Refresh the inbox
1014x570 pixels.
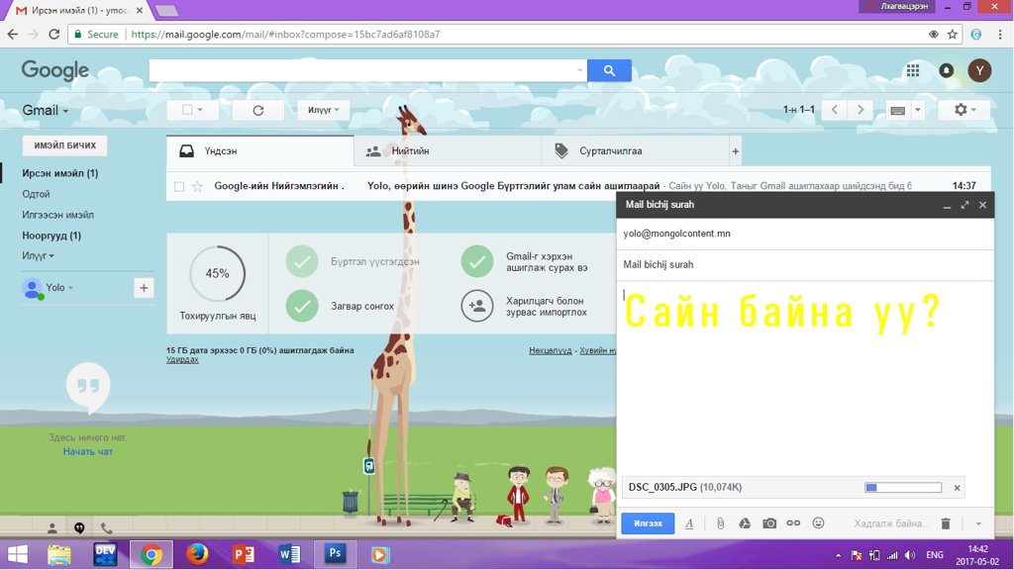pyautogui.click(x=258, y=110)
